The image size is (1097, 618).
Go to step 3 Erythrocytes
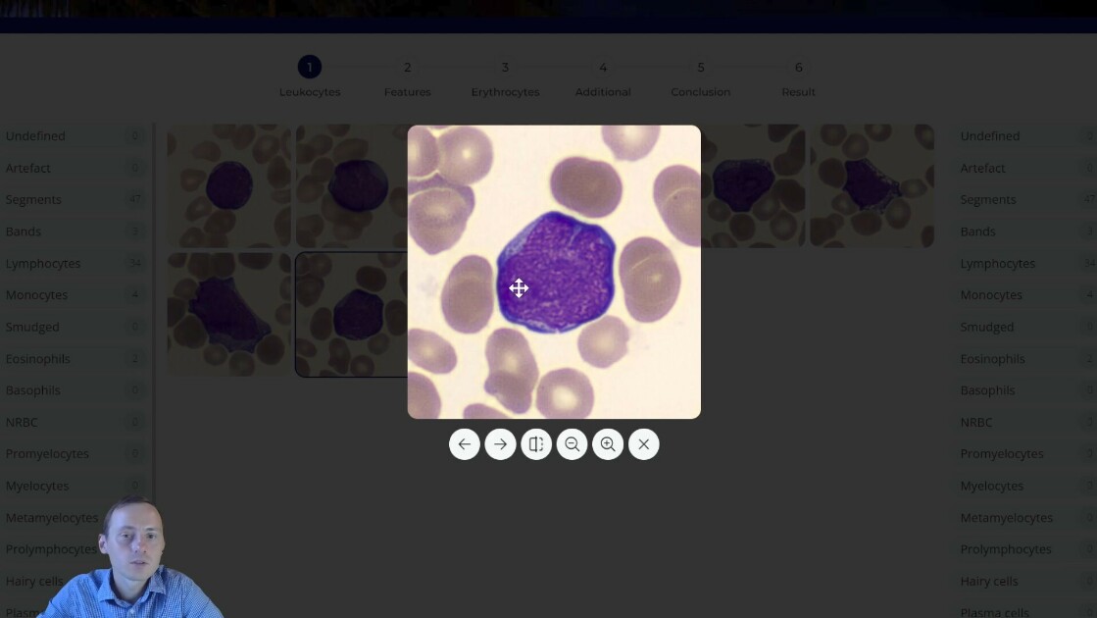505,69
